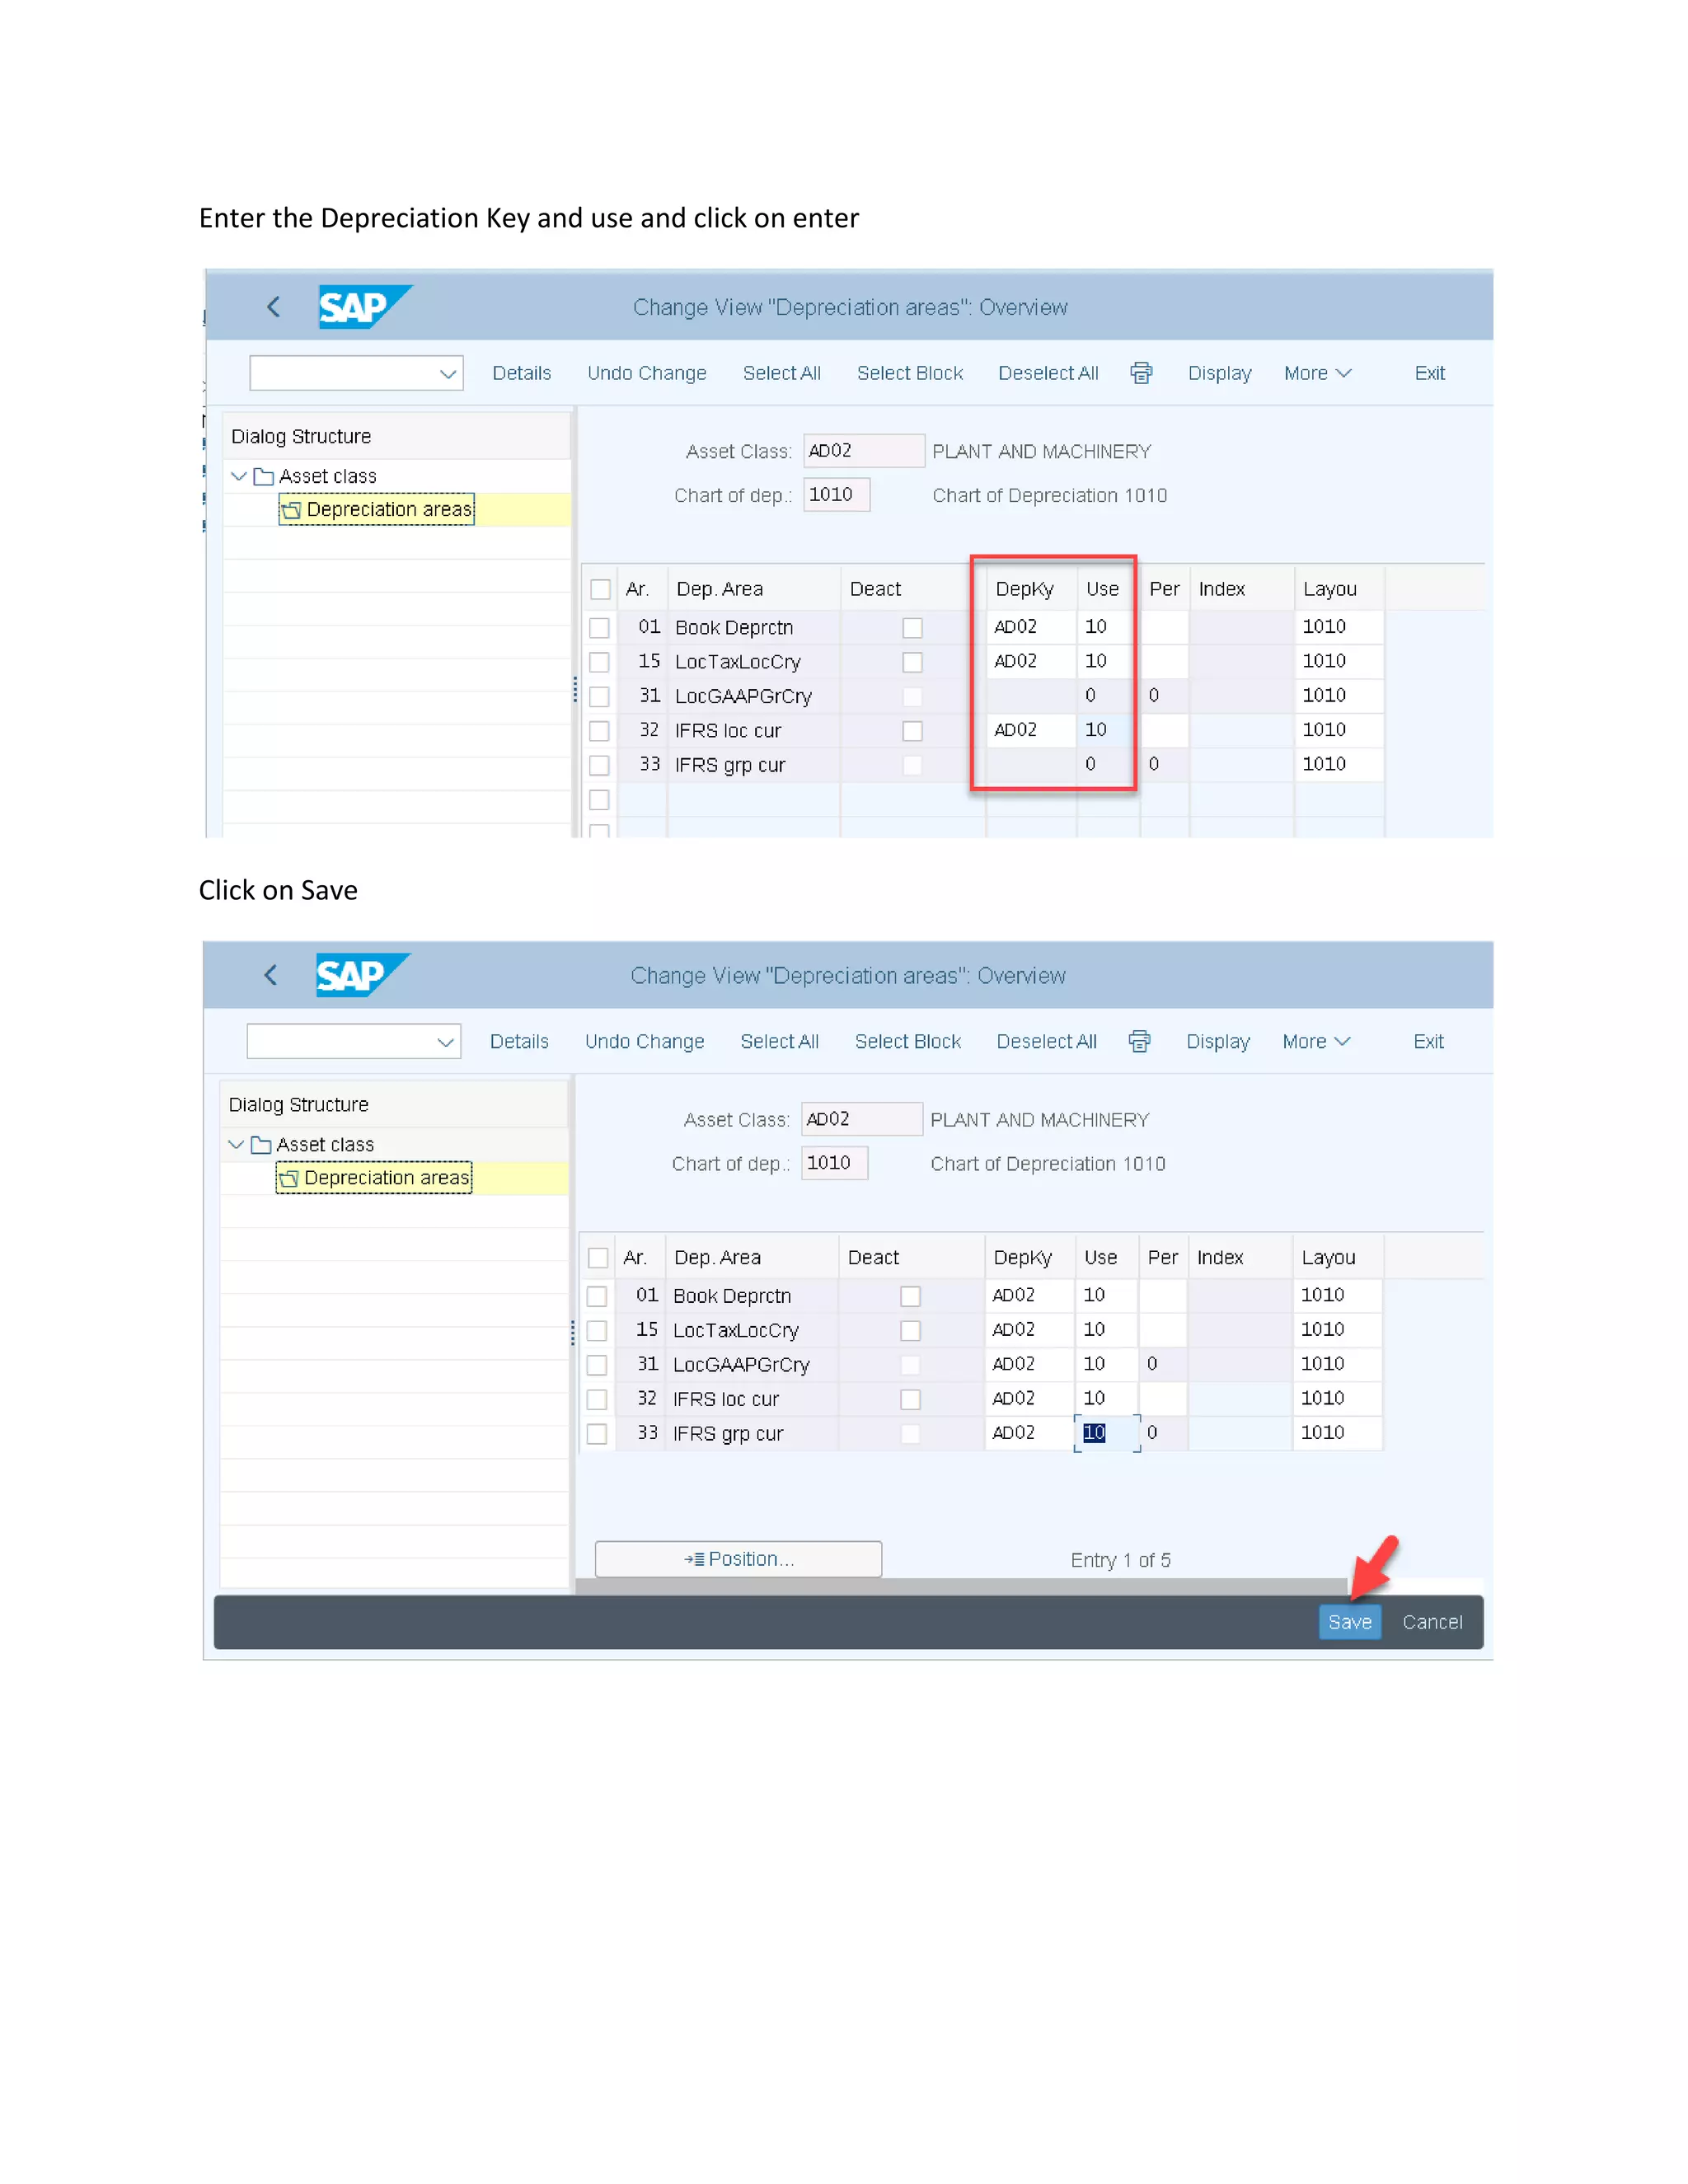Viewport: 1688px width, 2184px height.
Task: Collapse Asset class tree node in top panel
Action: (238, 476)
